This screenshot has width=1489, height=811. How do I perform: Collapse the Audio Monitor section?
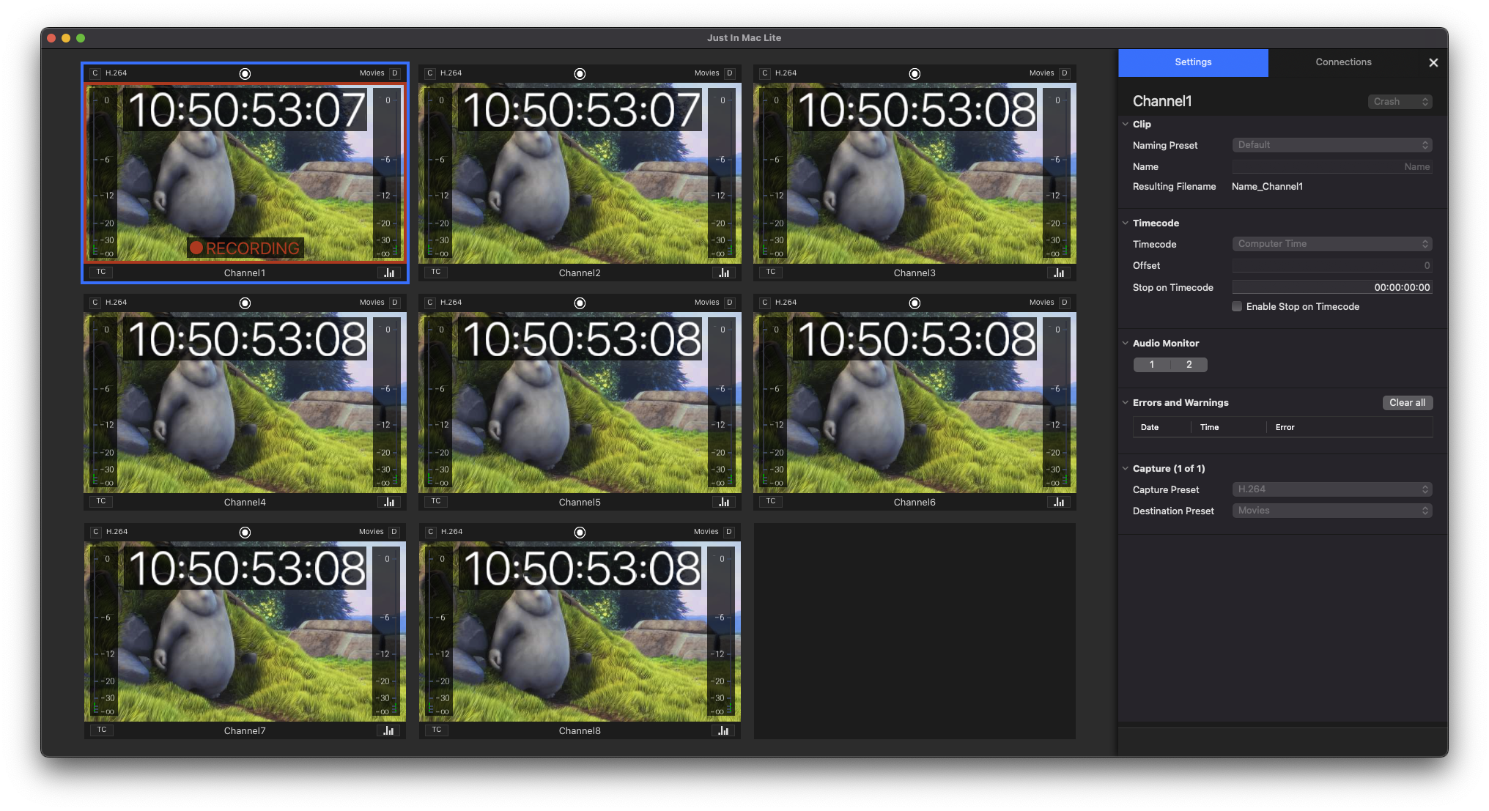pos(1126,344)
